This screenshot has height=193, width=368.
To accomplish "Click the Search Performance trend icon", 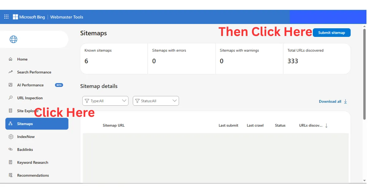I will [11, 72].
